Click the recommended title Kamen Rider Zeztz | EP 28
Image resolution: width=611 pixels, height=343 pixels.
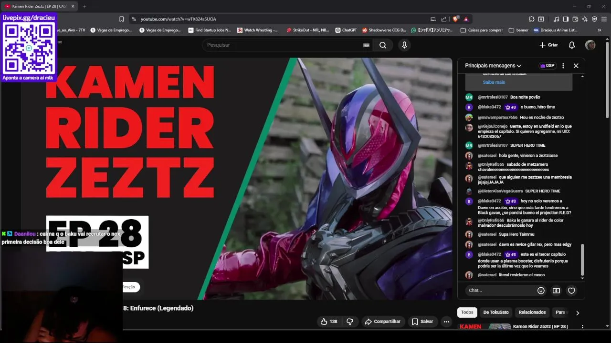coord(540,327)
